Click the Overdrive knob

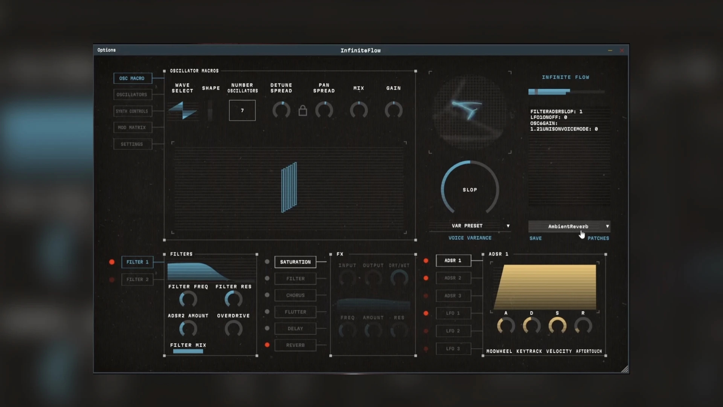[x=233, y=328]
